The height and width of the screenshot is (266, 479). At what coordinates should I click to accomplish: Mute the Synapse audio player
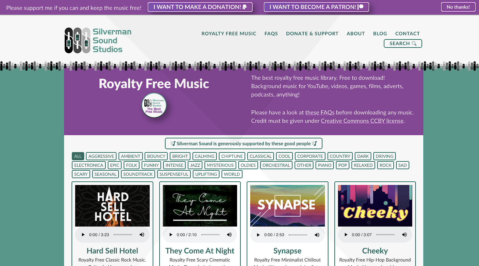coord(317,235)
